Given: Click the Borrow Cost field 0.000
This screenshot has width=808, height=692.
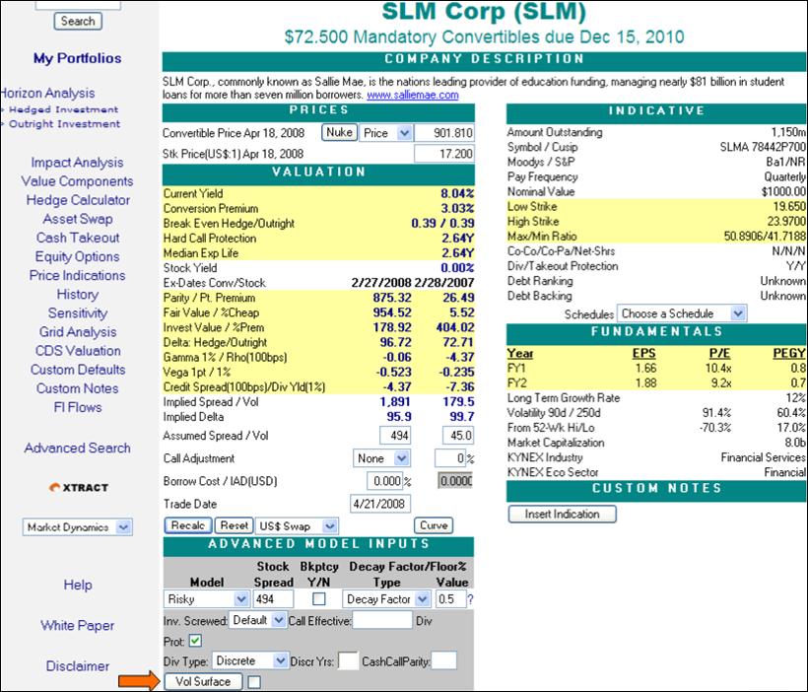Looking at the screenshot, I should [x=384, y=481].
